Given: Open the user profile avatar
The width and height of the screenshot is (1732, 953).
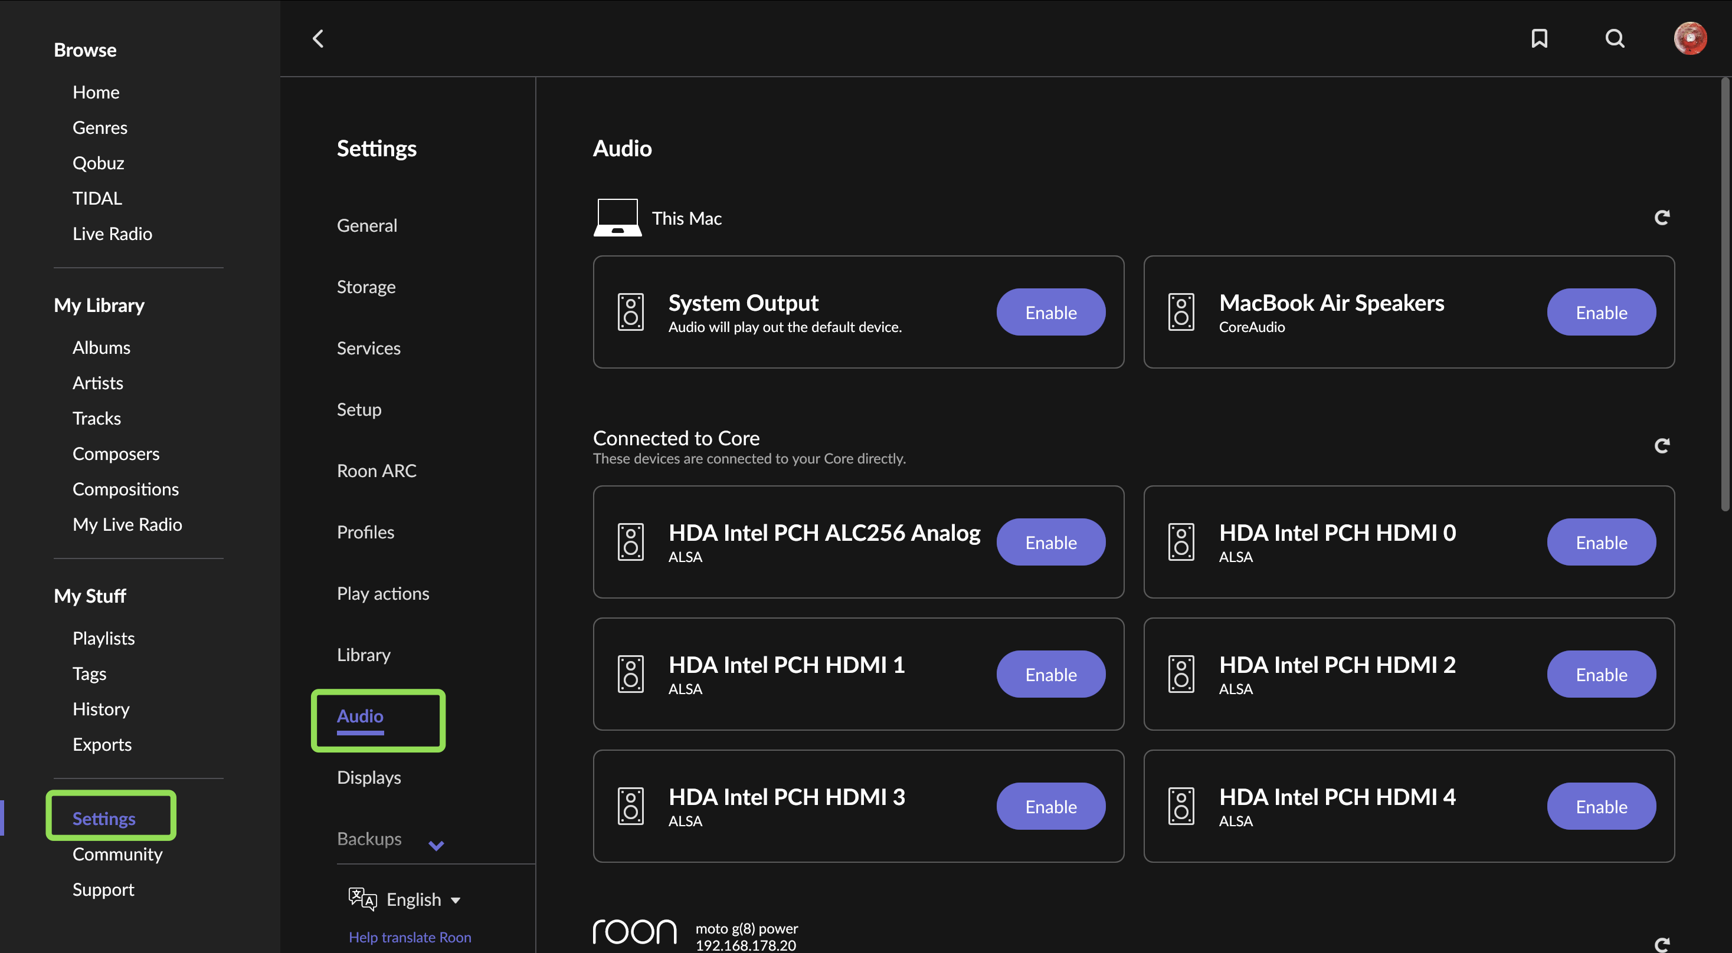Looking at the screenshot, I should point(1690,38).
